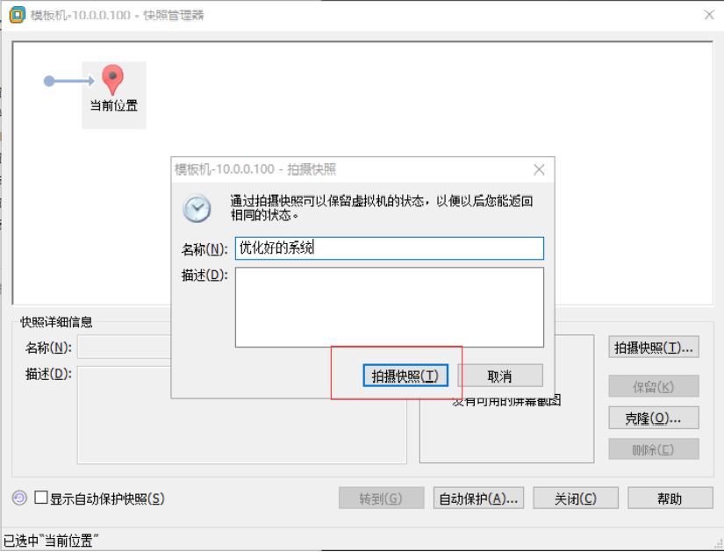The width and height of the screenshot is (724, 552).
Task: Click 关闭(C) to close manager
Action: pyautogui.click(x=576, y=498)
